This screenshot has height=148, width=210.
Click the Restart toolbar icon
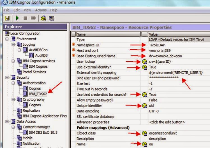click(x=33, y=18)
